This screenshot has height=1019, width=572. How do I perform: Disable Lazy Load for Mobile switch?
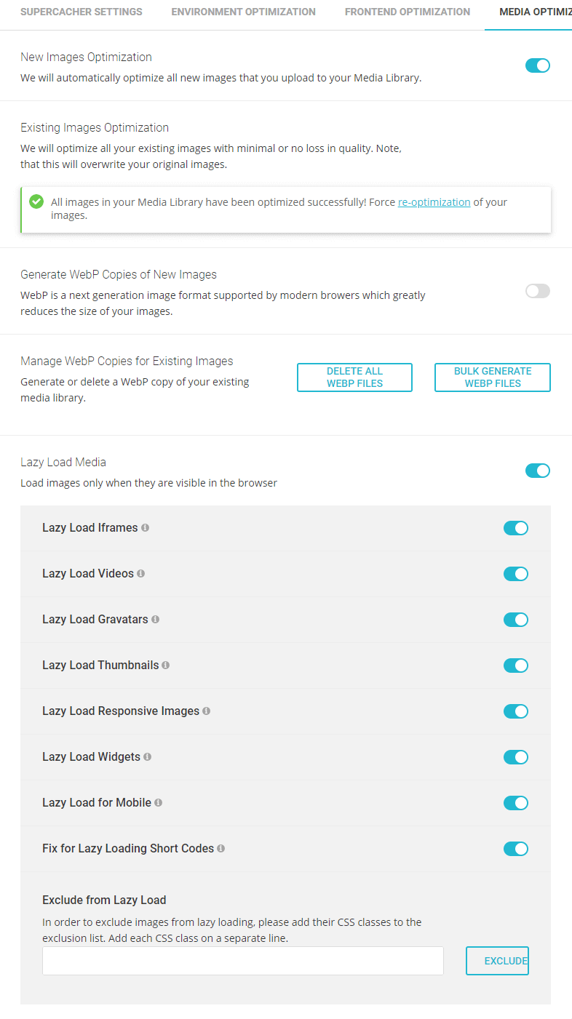(515, 803)
